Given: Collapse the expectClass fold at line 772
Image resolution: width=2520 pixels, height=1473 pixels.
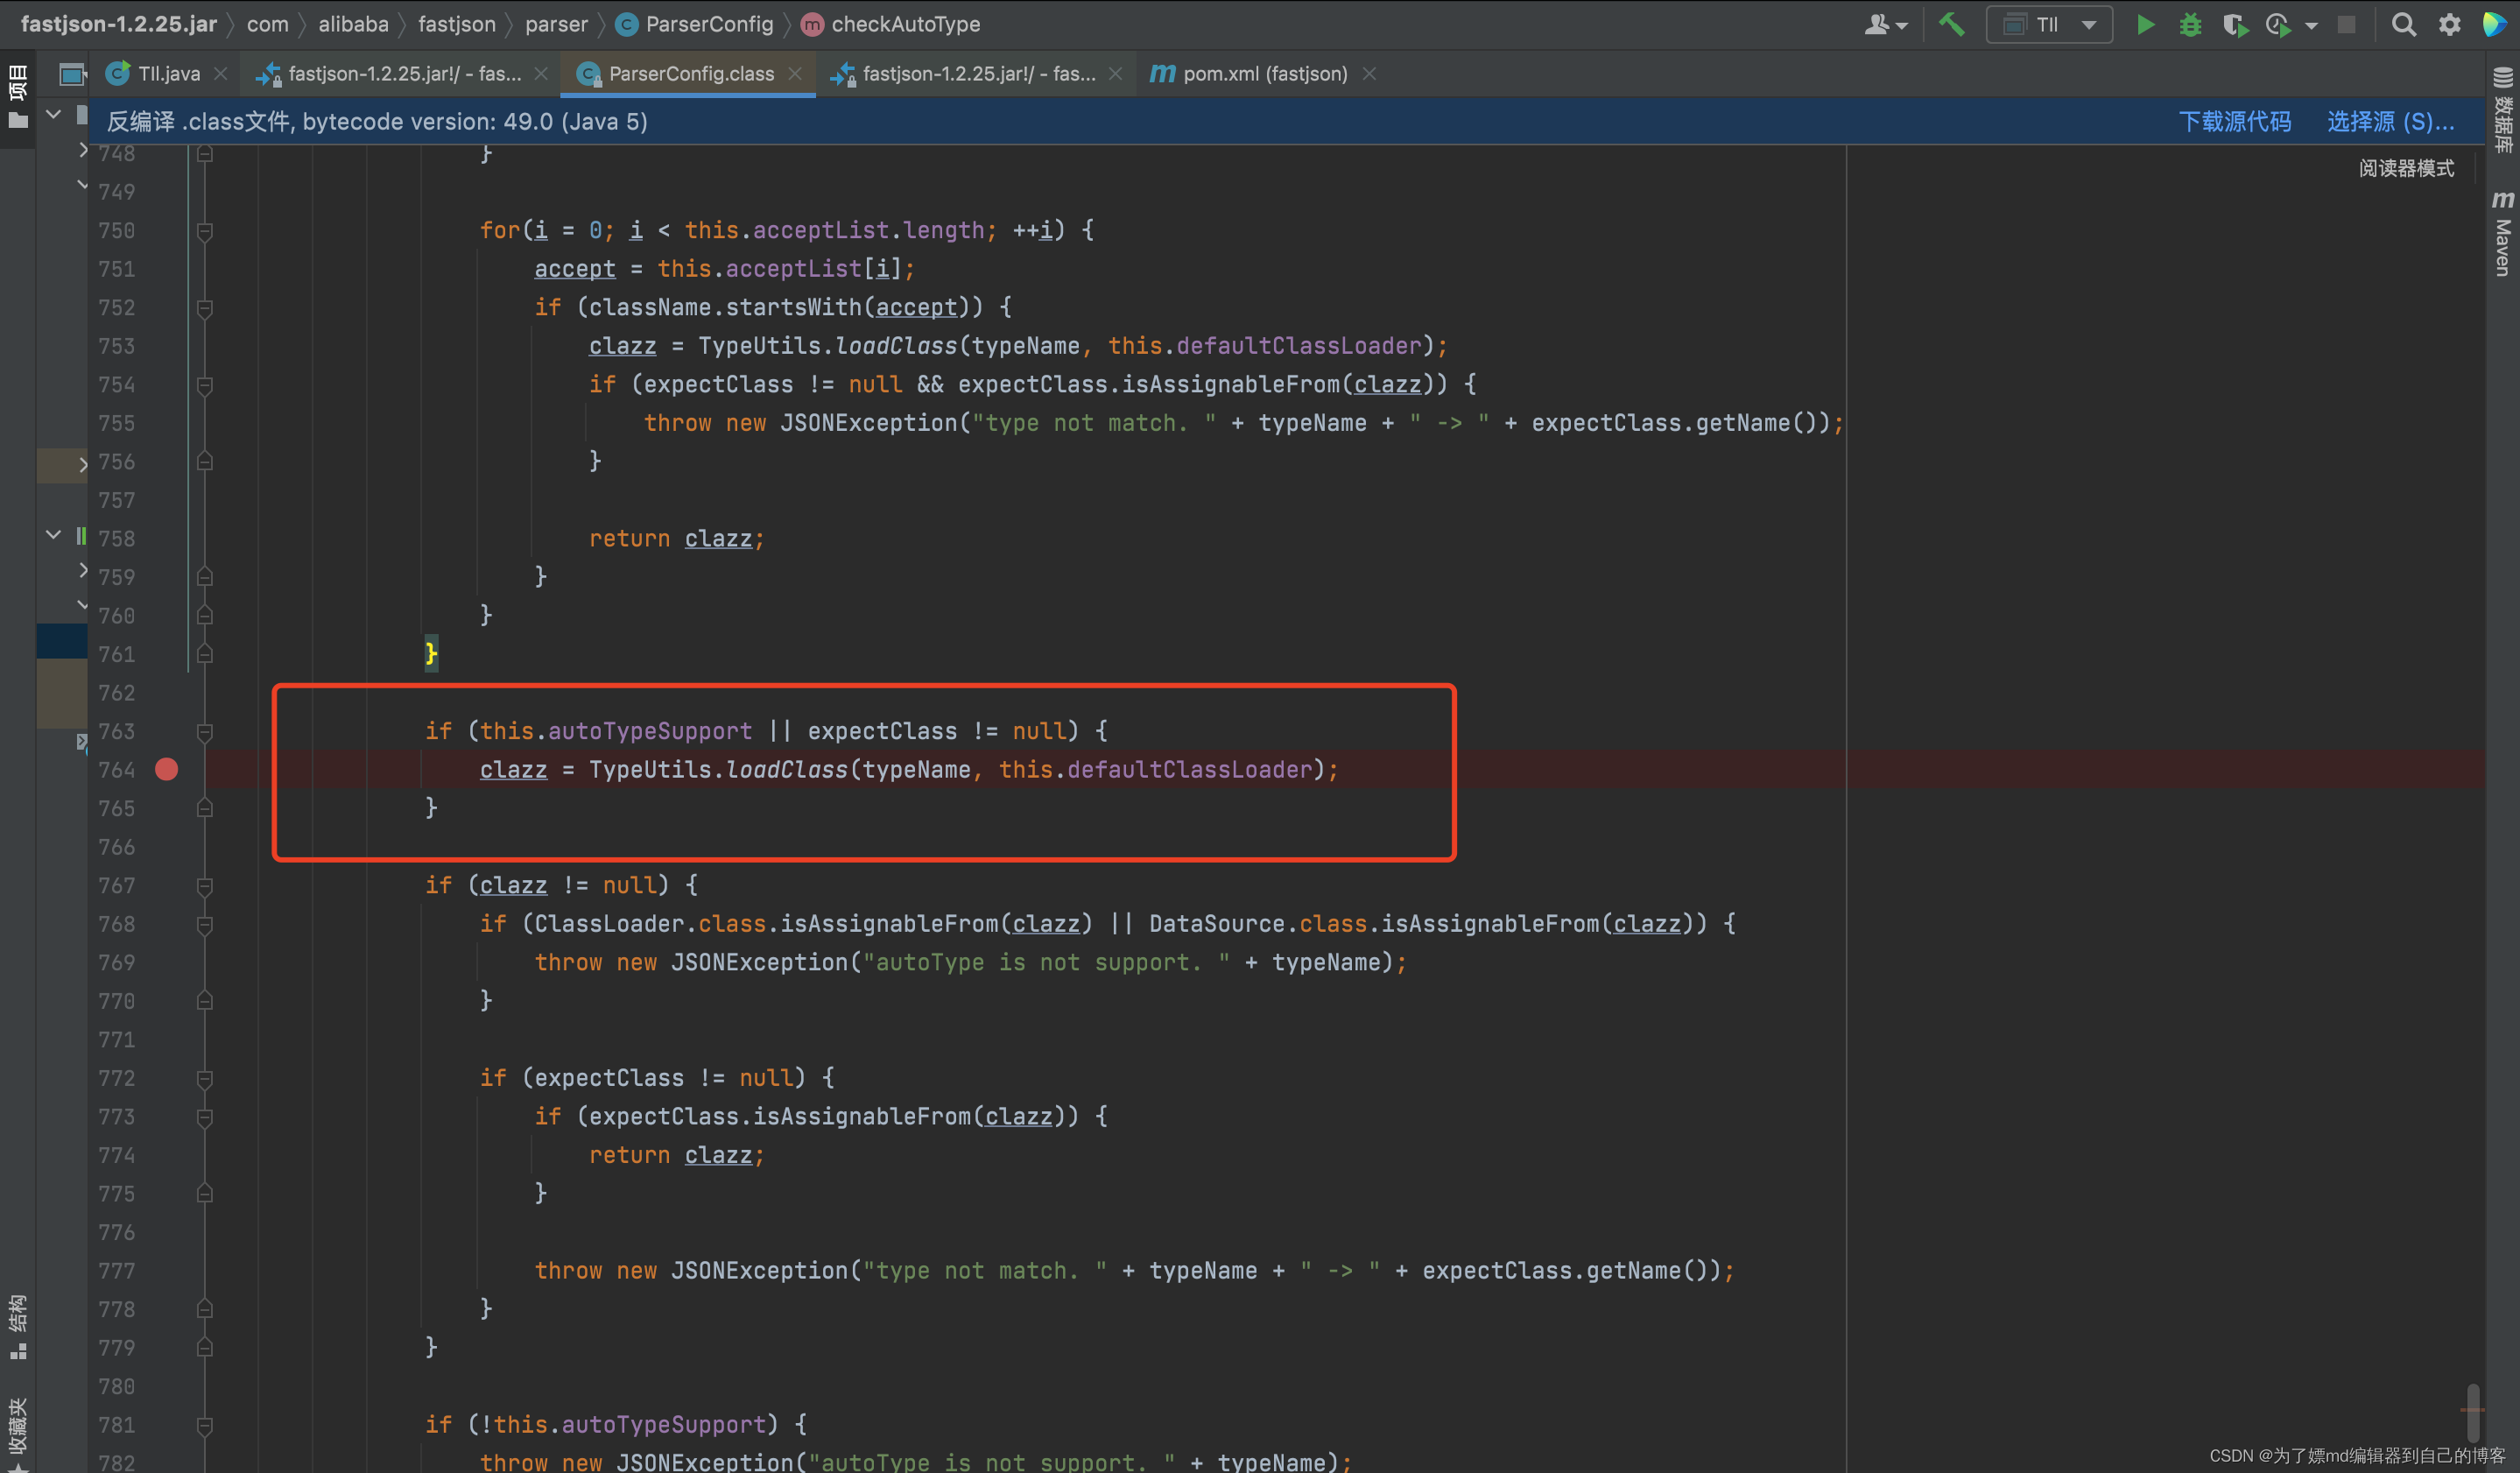Looking at the screenshot, I should tap(205, 1078).
